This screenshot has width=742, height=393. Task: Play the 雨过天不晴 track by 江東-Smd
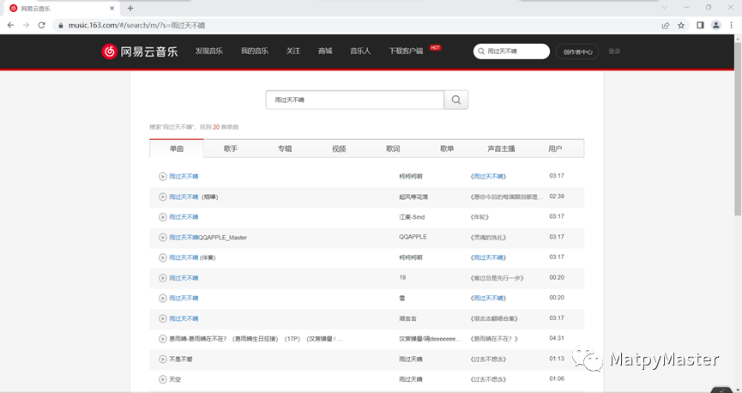(163, 217)
